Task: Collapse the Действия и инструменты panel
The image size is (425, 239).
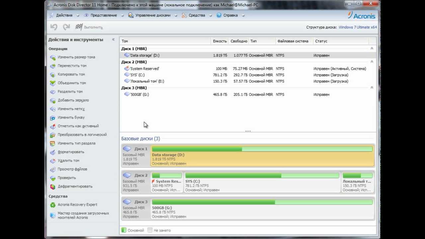Action: (113, 40)
